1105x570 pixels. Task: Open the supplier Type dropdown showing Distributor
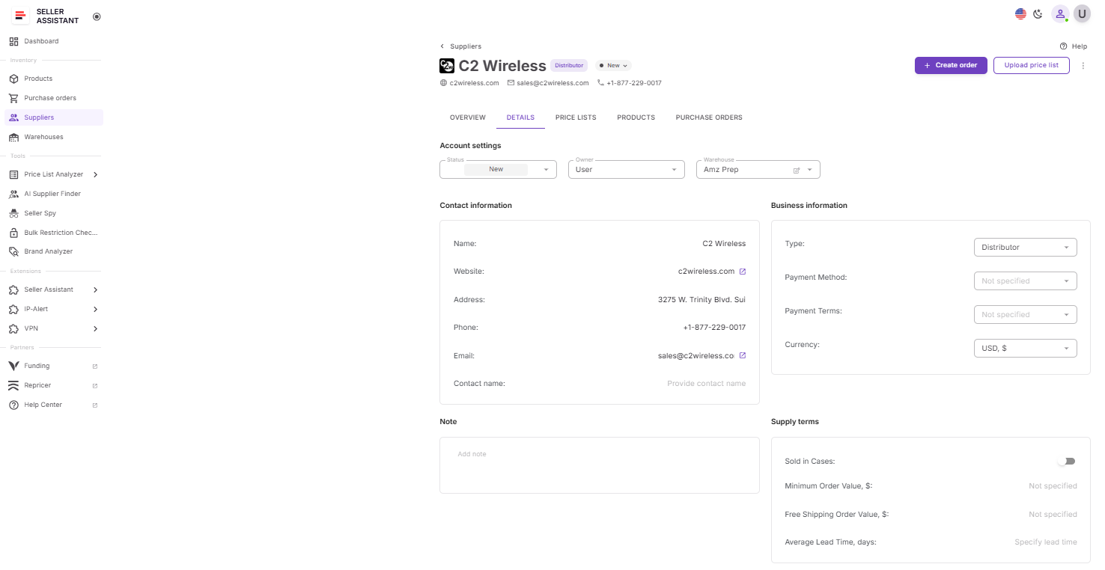[1025, 247]
